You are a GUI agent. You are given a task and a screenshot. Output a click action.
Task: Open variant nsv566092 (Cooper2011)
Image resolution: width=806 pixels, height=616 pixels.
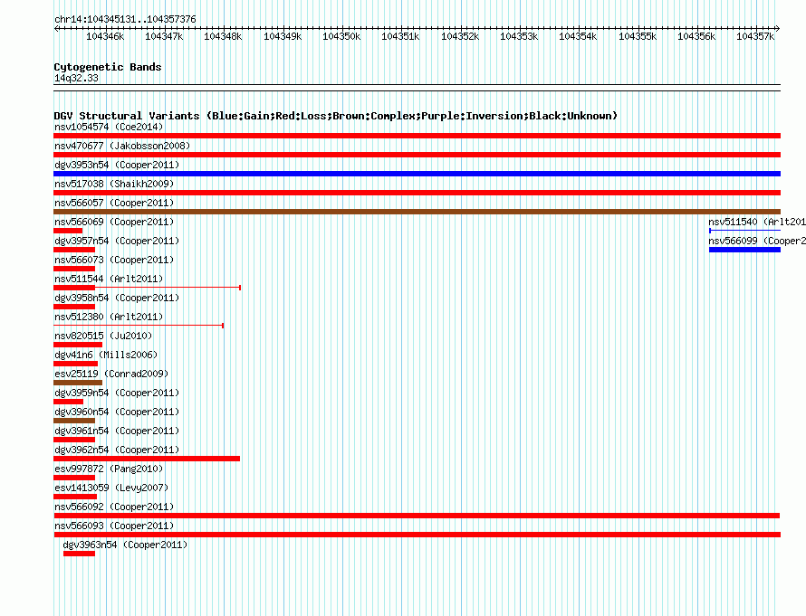(x=114, y=507)
